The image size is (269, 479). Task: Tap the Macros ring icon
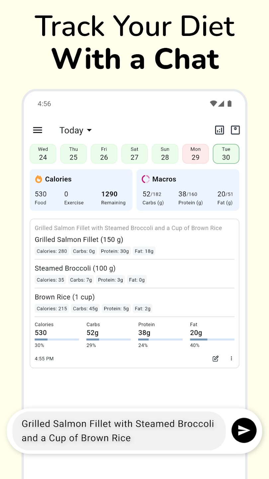point(145,179)
